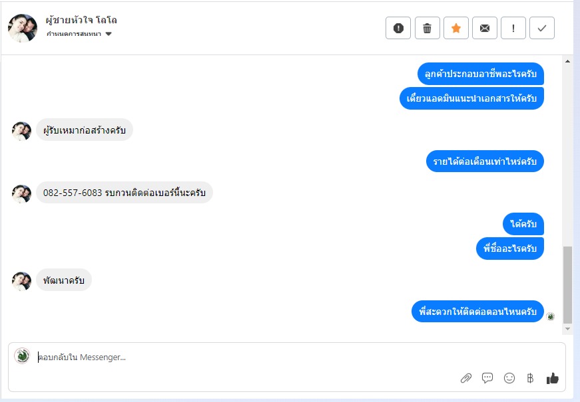The width and height of the screenshot is (580, 402).
Task: Open the กำหนดการสนทนา dropdown arrow
Action: (x=109, y=34)
